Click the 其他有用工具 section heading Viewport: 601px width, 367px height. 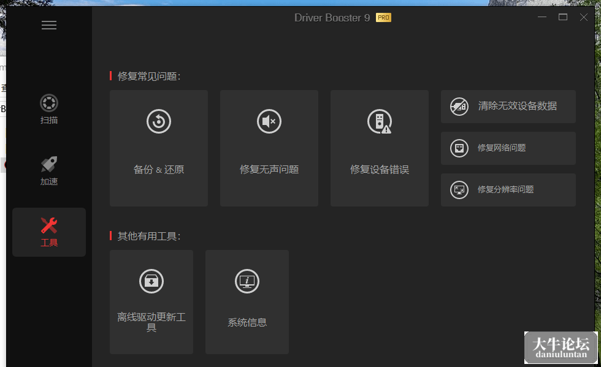[149, 236]
